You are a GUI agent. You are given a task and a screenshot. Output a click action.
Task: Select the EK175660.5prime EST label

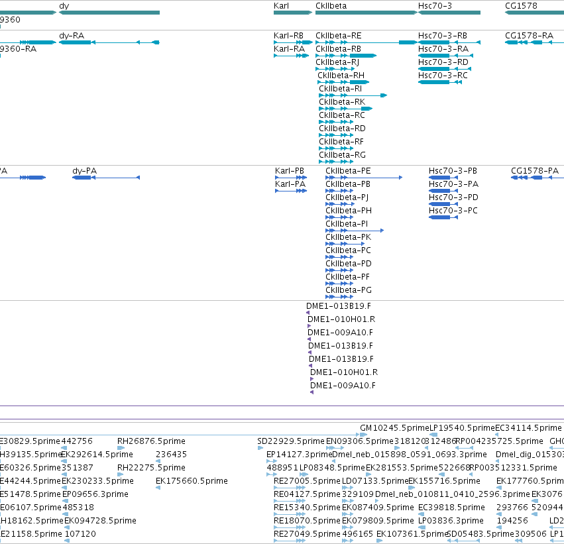(192, 481)
